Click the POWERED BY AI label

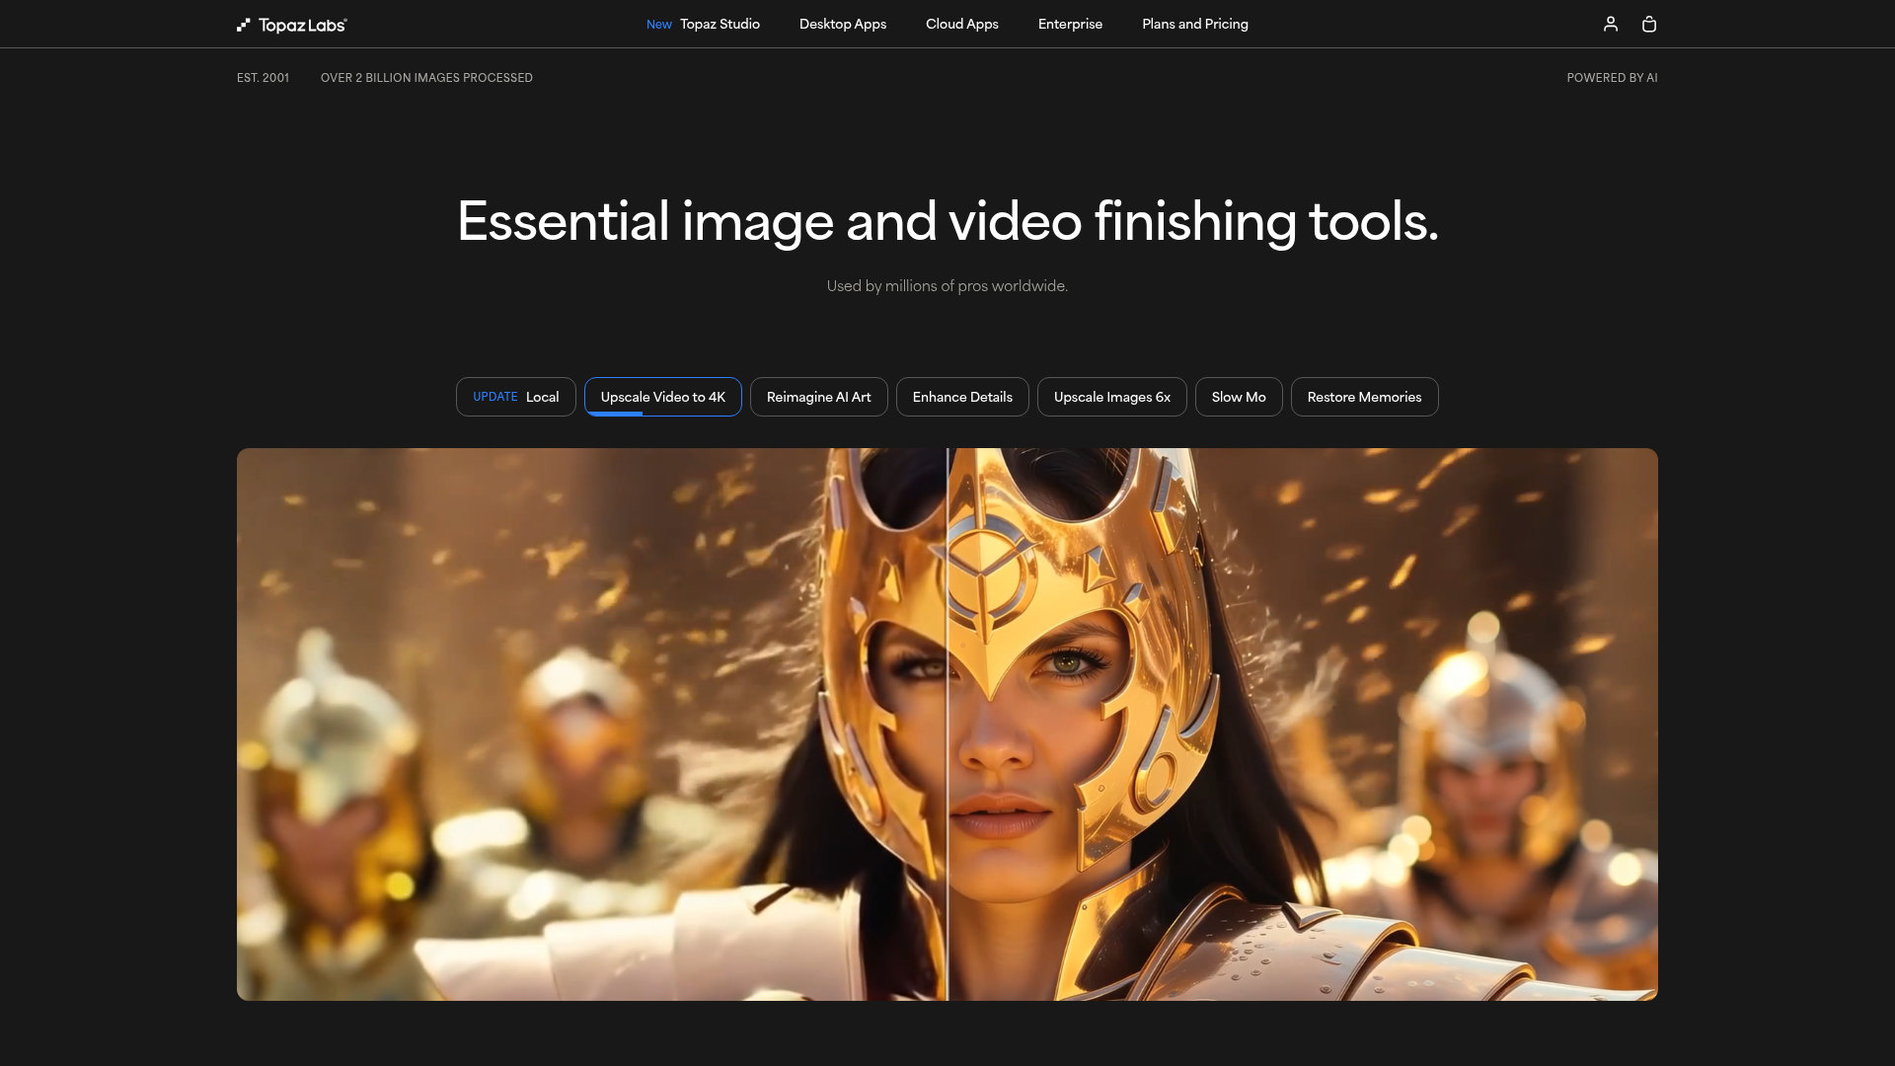pyautogui.click(x=1612, y=77)
